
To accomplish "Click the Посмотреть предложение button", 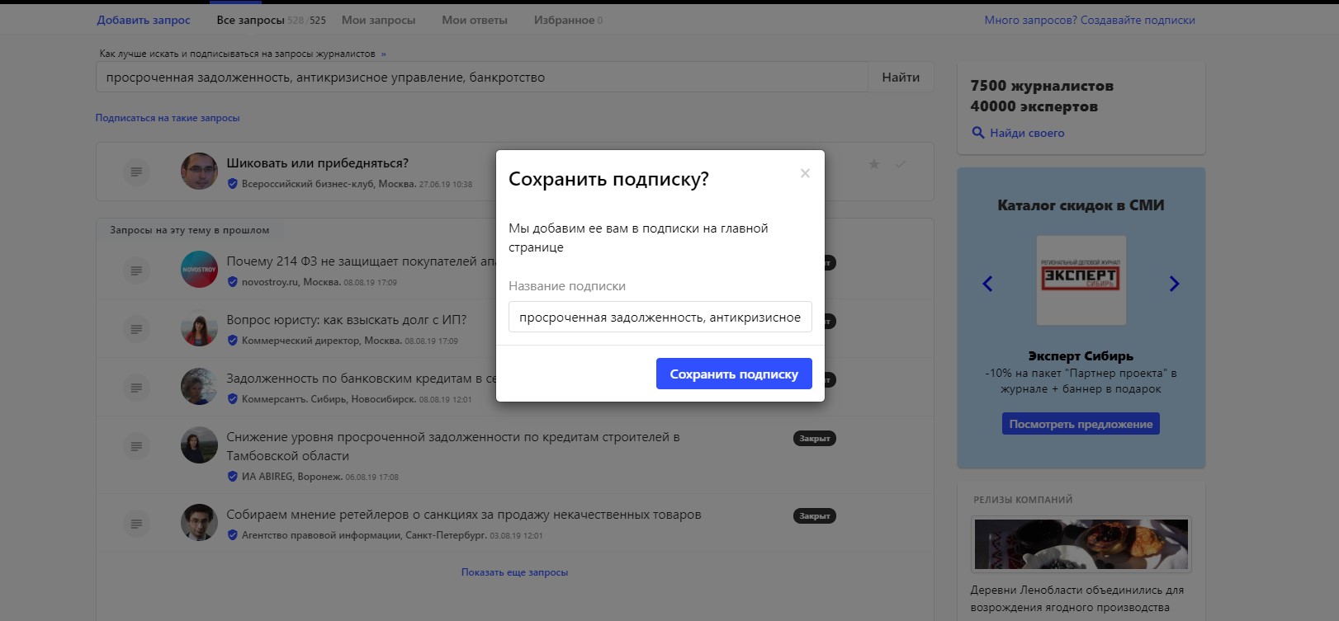I will click(1081, 424).
